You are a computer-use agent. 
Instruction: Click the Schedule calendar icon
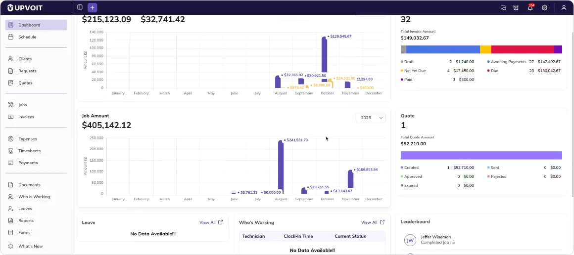pos(10,37)
